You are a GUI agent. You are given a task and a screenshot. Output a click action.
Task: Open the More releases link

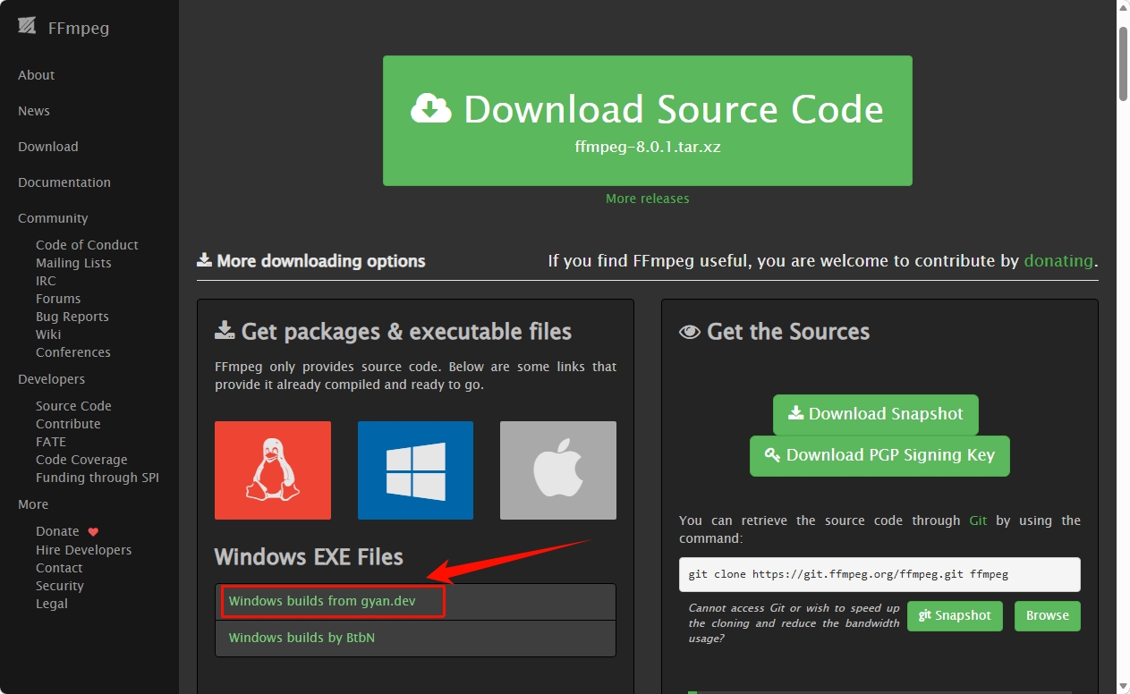(647, 199)
